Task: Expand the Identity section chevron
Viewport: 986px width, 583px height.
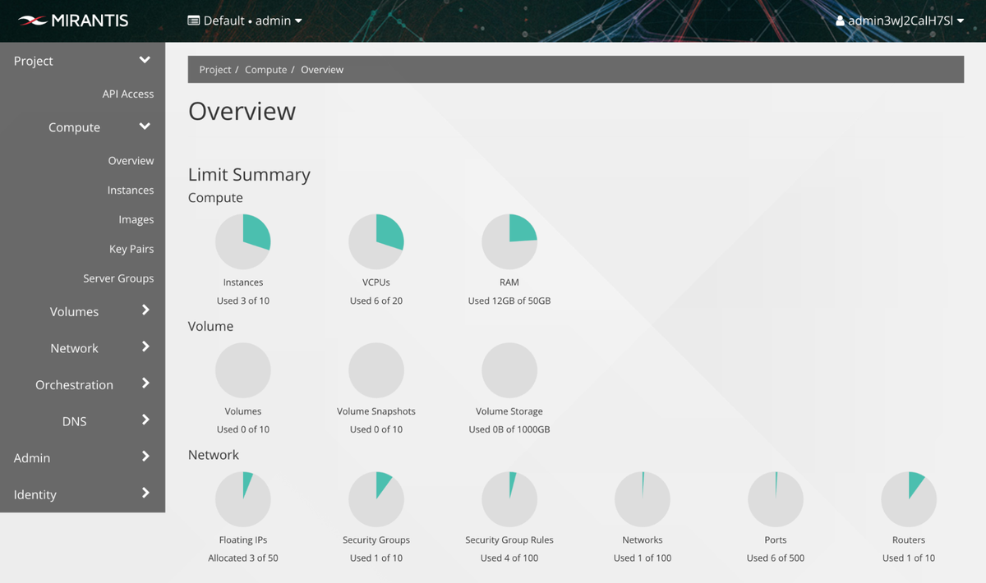Action: click(145, 493)
